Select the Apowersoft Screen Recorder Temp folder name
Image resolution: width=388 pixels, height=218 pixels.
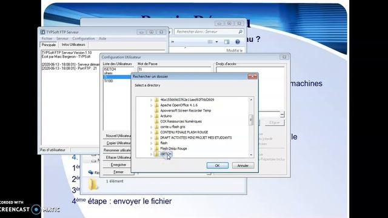point(186,110)
